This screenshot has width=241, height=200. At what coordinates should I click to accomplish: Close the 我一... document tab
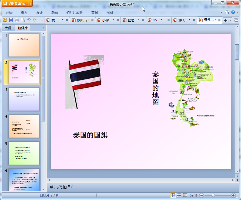click(67, 20)
